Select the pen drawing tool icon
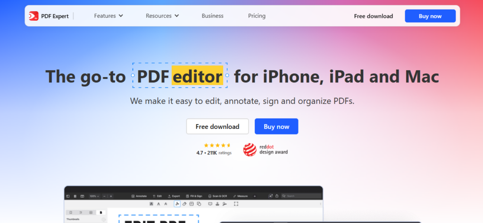This screenshot has height=223, width=483. tap(177, 204)
